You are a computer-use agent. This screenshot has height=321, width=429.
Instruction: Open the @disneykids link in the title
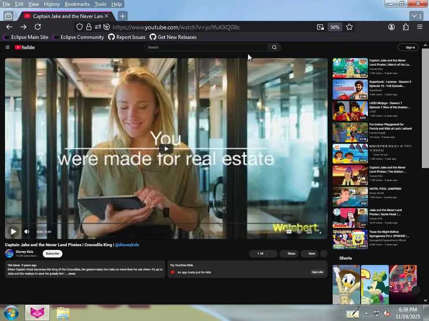tap(127, 245)
